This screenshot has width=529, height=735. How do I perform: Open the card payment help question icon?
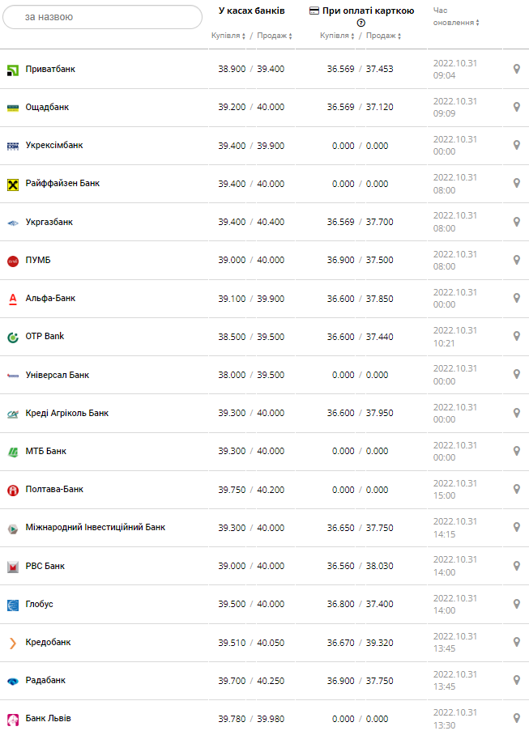[361, 23]
